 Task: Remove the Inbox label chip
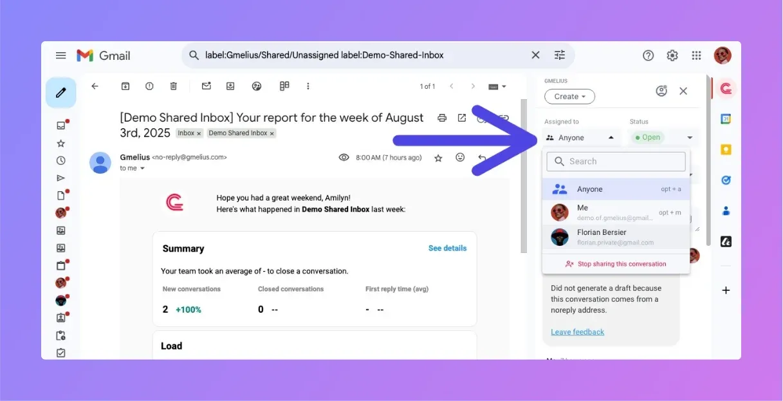tap(199, 133)
